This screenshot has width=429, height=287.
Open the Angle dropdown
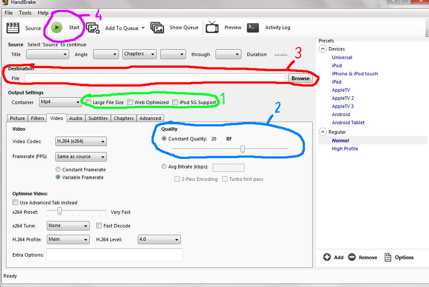(106, 54)
